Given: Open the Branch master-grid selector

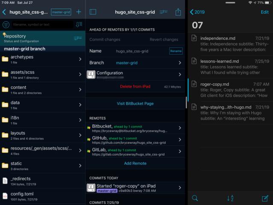Looking at the screenshot, I should click(x=135, y=63).
